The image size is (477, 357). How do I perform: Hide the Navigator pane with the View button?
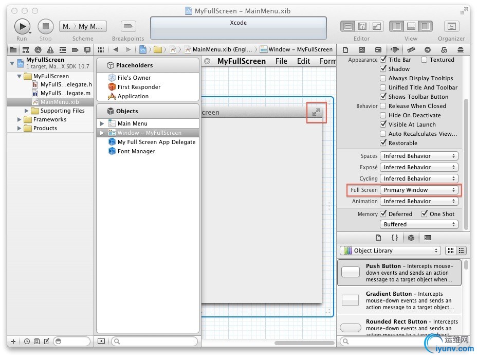pos(397,26)
